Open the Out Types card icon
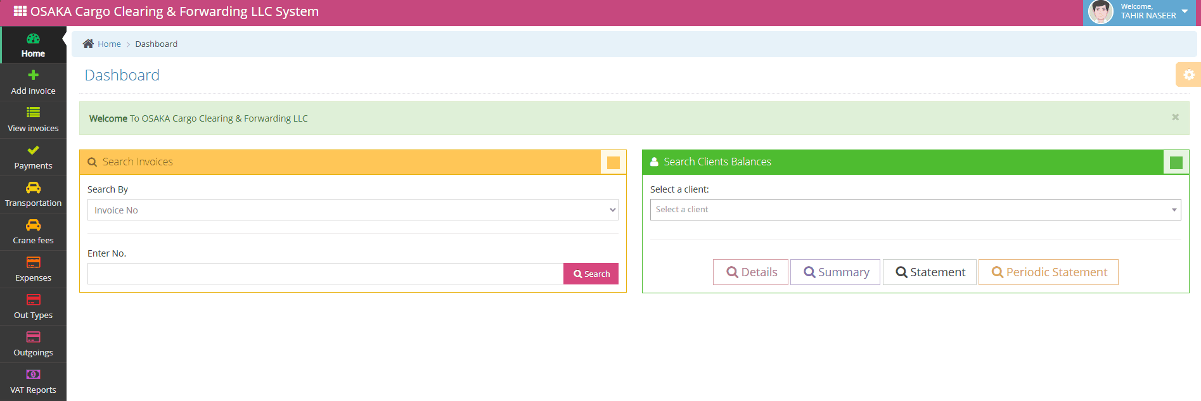The image size is (1201, 401). pyautogui.click(x=33, y=300)
